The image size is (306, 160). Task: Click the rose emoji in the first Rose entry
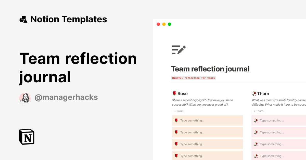point(176,120)
